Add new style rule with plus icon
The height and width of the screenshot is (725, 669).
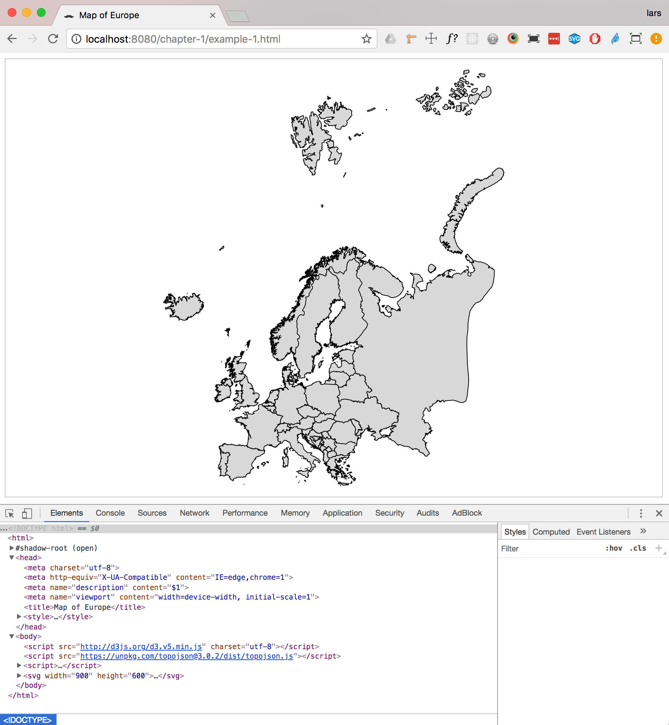[658, 548]
